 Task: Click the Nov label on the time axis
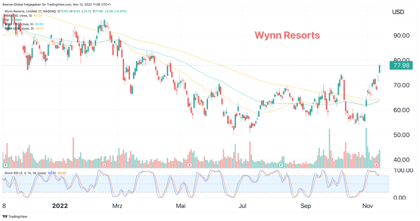tap(367, 206)
